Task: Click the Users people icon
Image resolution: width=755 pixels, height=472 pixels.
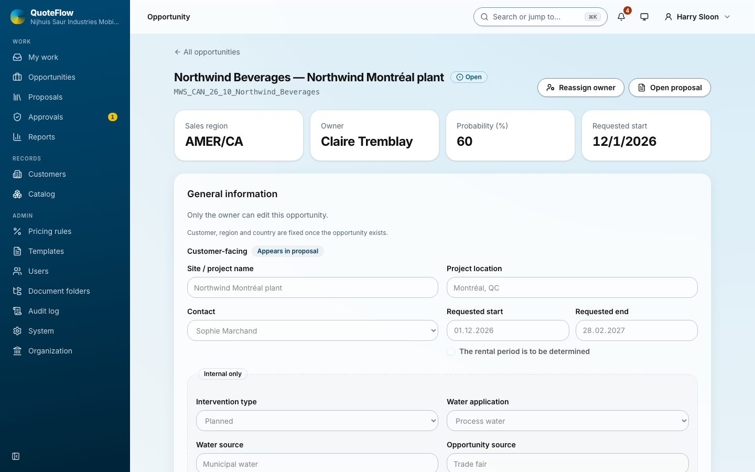Action: coord(17,271)
